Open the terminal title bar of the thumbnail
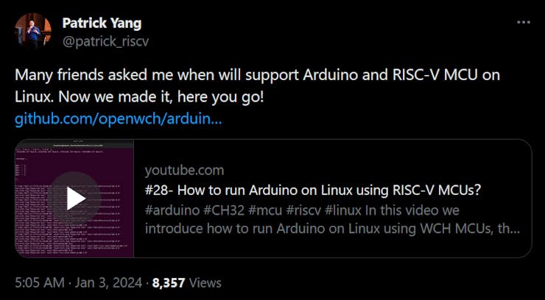545x300 pixels. coord(74,144)
